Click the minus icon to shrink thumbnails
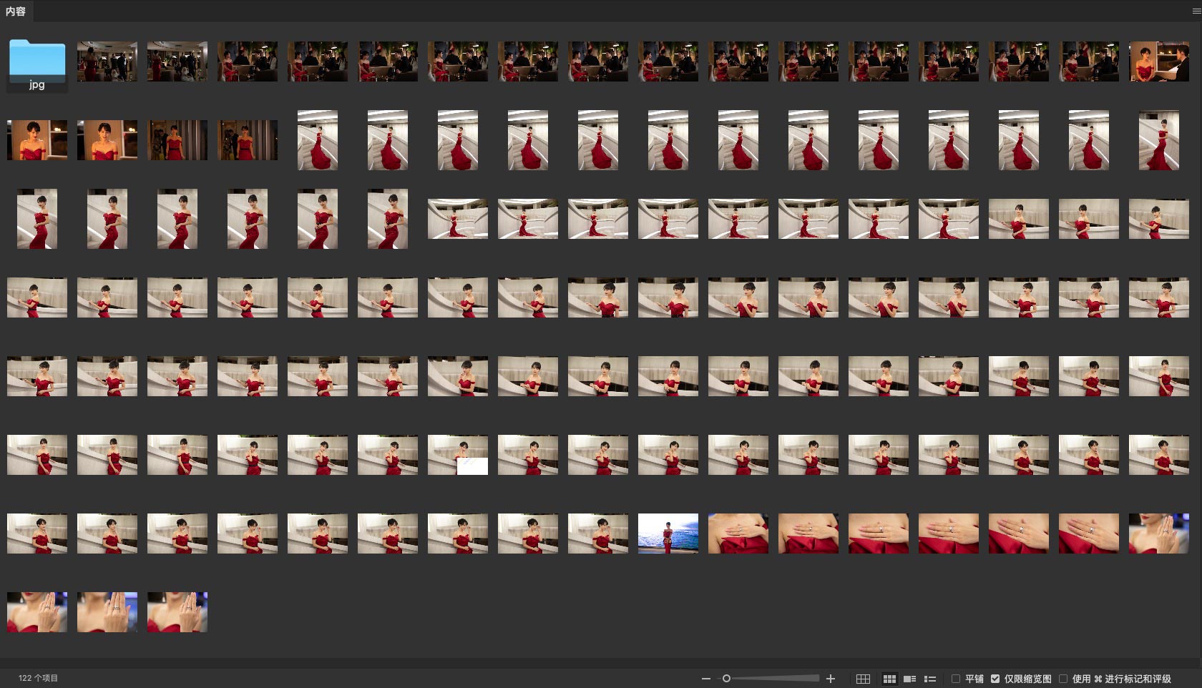This screenshot has width=1202, height=688. [706, 679]
